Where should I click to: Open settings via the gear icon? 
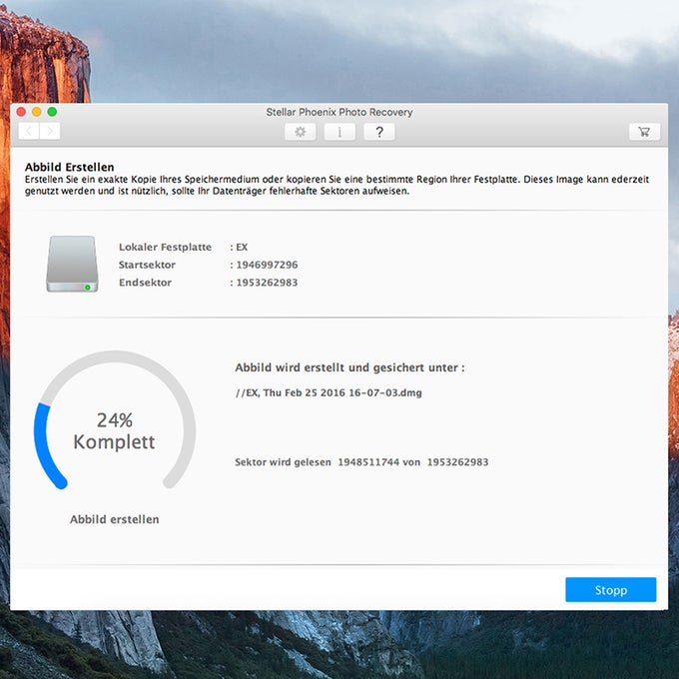tap(301, 132)
